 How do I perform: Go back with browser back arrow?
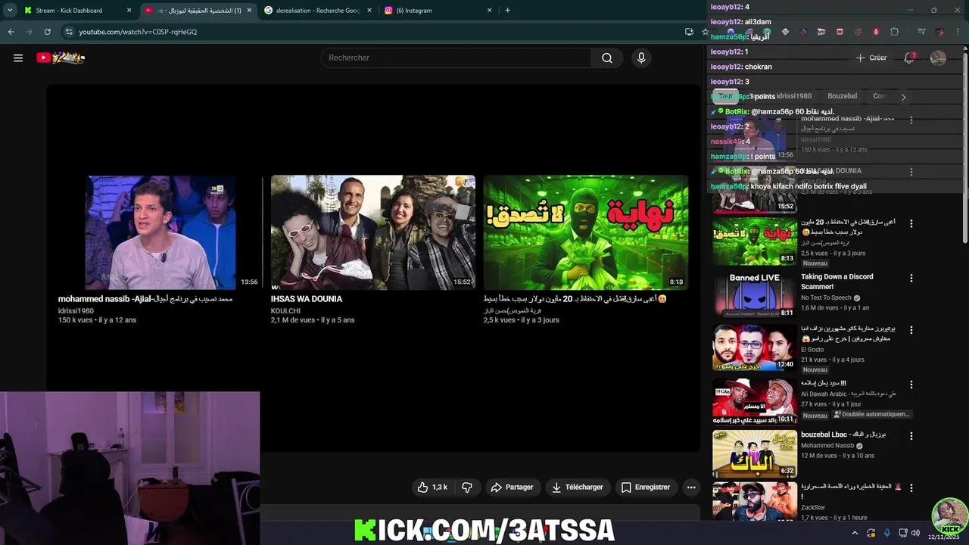[x=11, y=32]
